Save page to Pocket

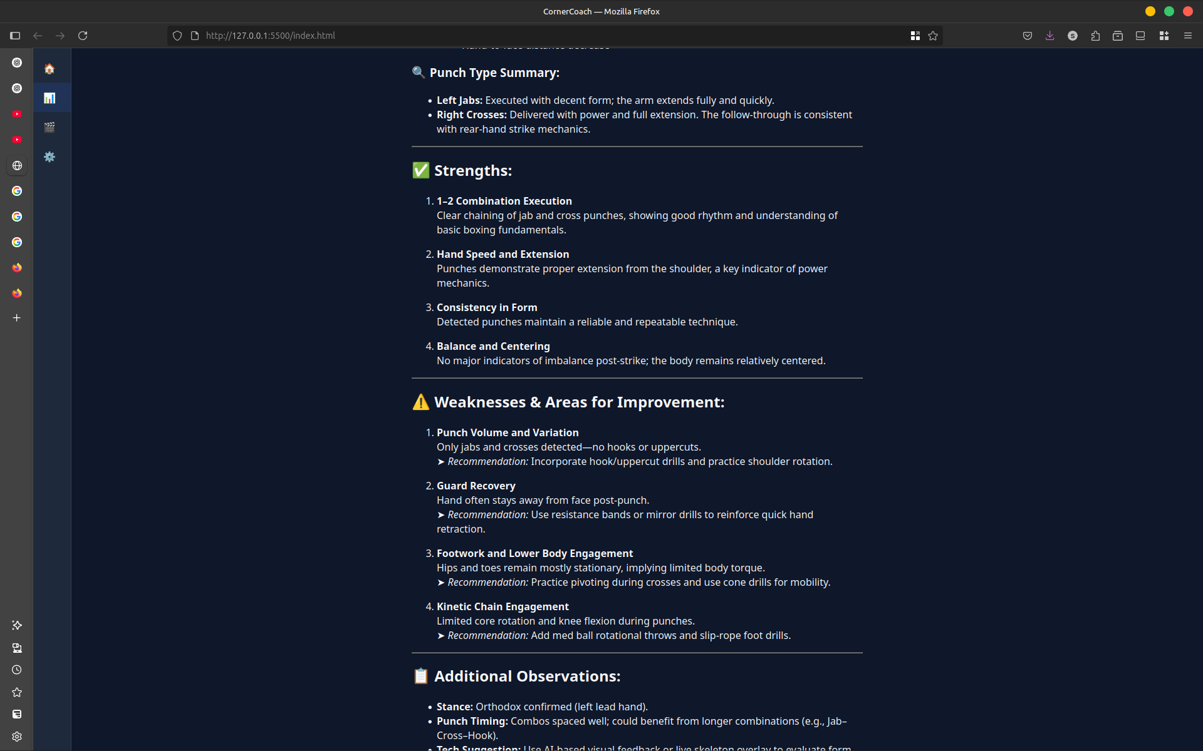pyautogui.click(x=1027, y=36)
